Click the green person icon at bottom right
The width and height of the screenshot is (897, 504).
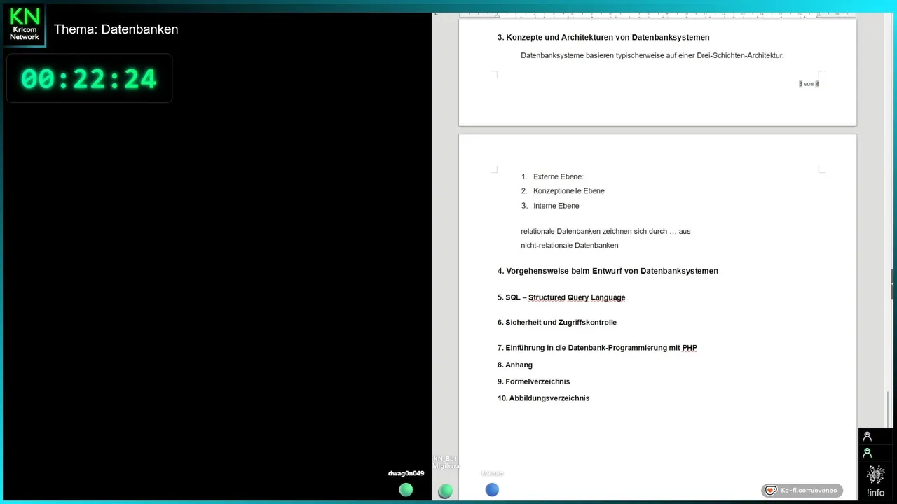(x=867, y=453)
